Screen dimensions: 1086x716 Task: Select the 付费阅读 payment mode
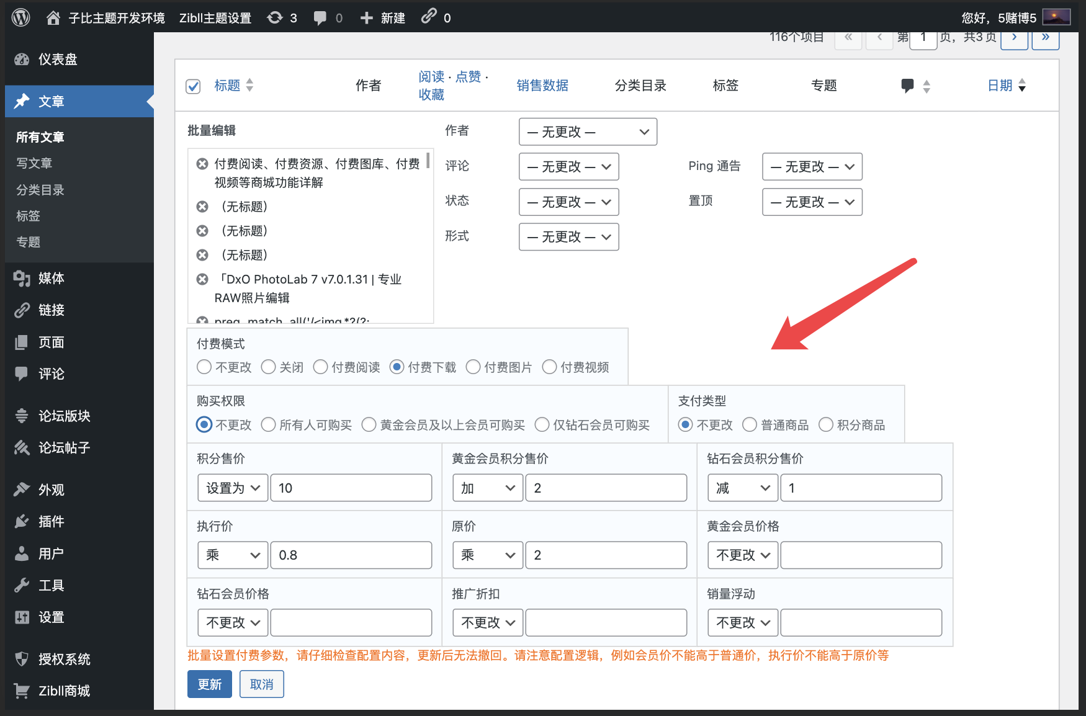pos(320,367)
